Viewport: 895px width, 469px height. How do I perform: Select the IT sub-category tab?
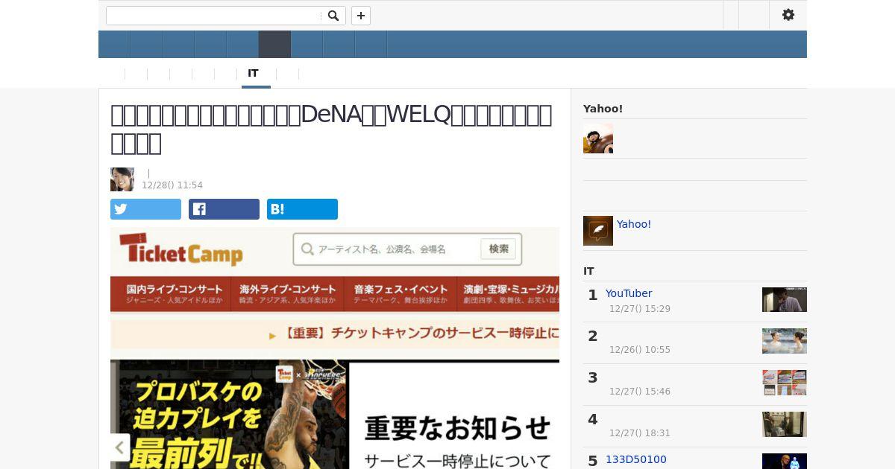click(x=254, y=73)
